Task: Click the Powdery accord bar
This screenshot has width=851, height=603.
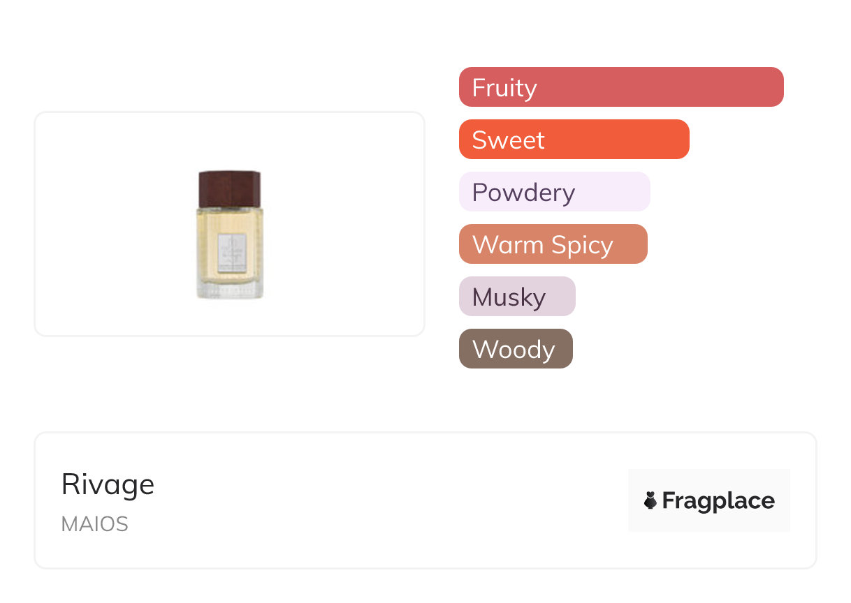Action: click(554, 192)
